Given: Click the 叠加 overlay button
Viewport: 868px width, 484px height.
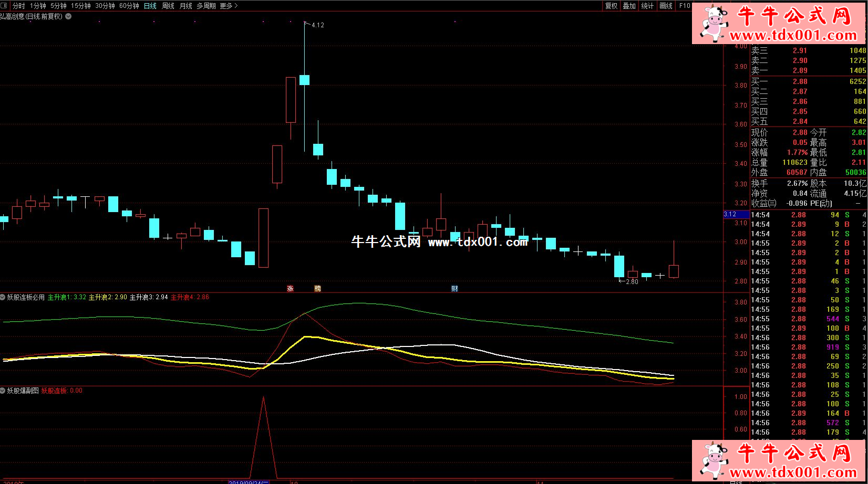Looking at the screenshot, I should tap(629, 6).
